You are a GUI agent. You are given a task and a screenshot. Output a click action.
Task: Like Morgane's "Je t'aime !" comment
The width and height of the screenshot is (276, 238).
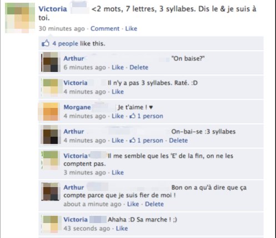(118, 116)
